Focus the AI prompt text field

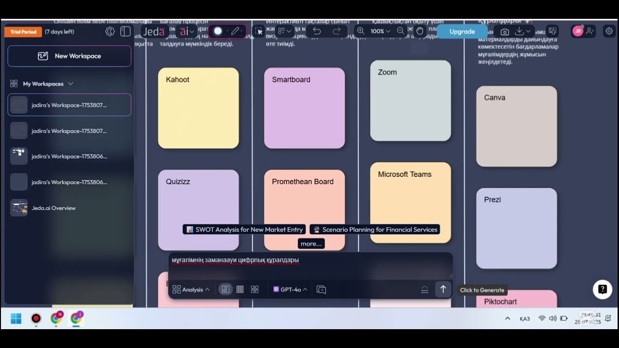310,265
